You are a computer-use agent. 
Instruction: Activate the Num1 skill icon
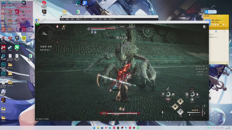pyautogui.click(x=187, y=94)
